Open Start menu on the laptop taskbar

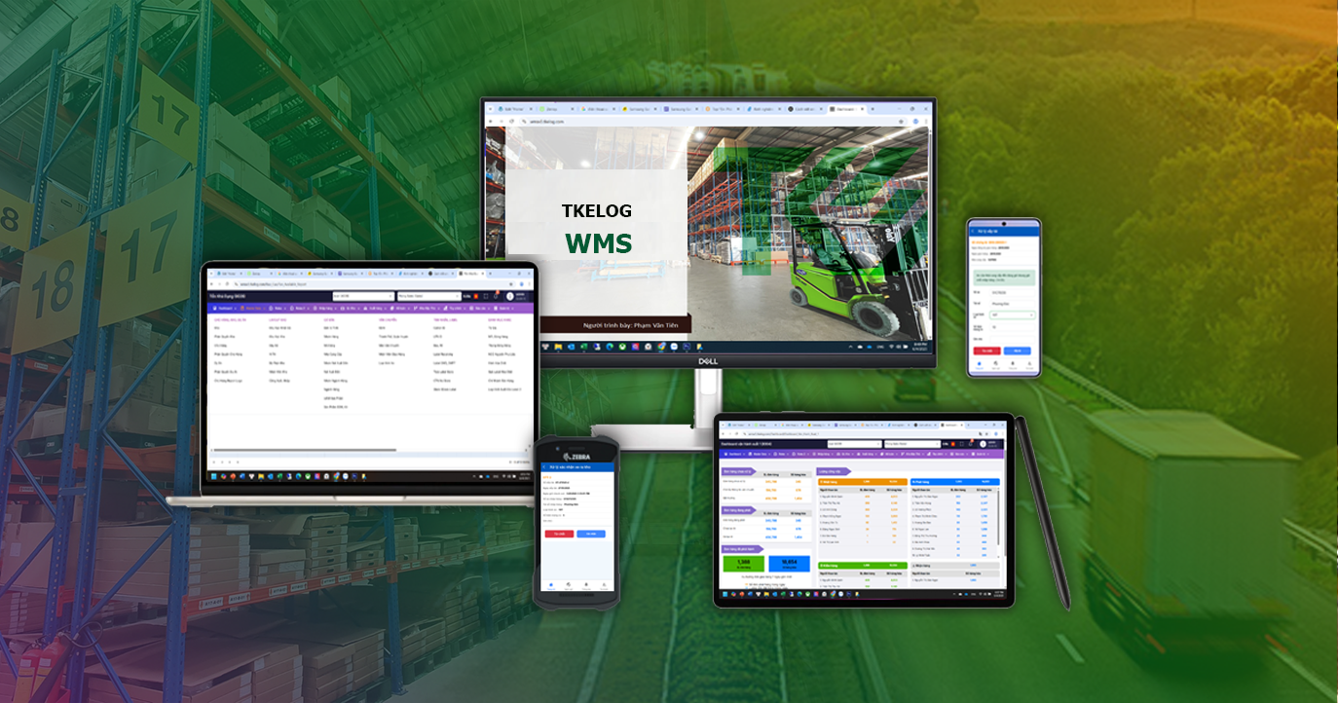tap(213, 477)
